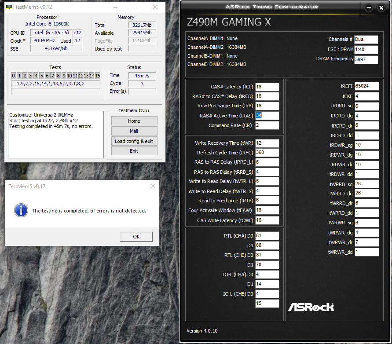Click the tRDRD_dg value field
The image size is (392, 344).
(367, 116)
